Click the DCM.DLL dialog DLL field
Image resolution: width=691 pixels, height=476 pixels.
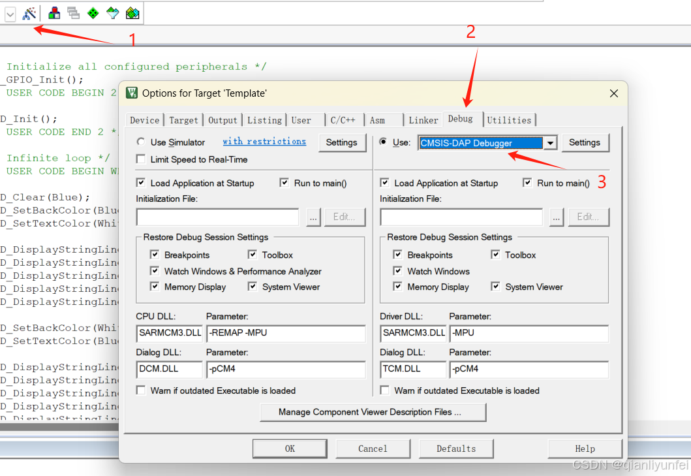pos(169,369)
